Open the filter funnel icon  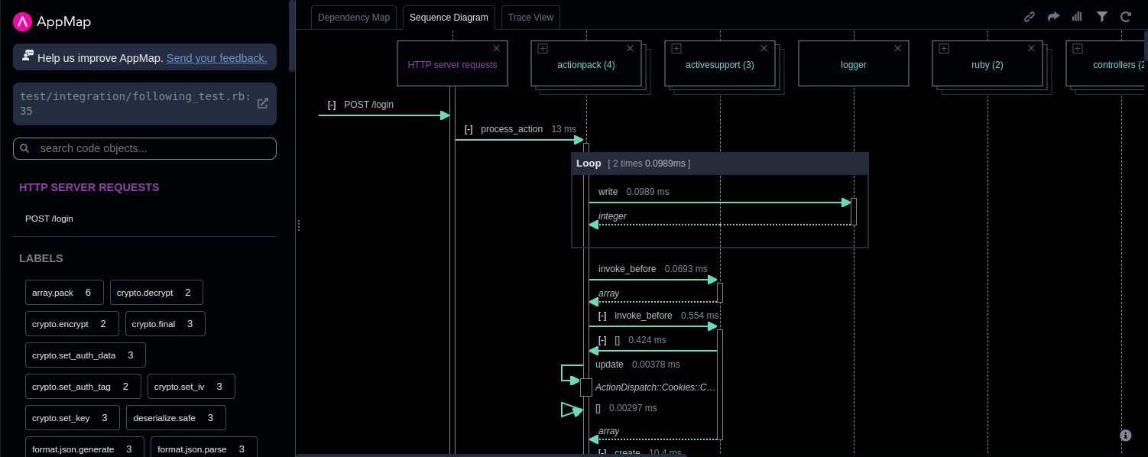coord(1101,17)
